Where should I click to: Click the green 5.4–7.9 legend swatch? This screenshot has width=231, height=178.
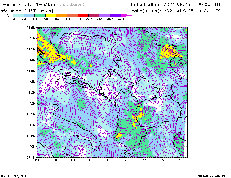click(x=40, y=15)
